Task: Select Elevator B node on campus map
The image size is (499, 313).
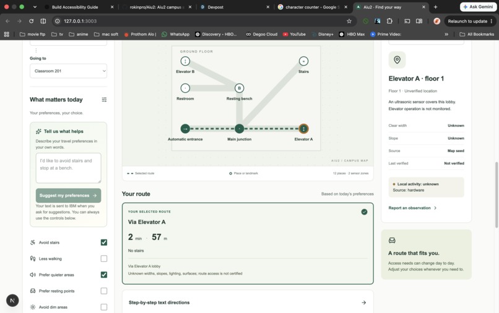Action: [x=185, y=61]
